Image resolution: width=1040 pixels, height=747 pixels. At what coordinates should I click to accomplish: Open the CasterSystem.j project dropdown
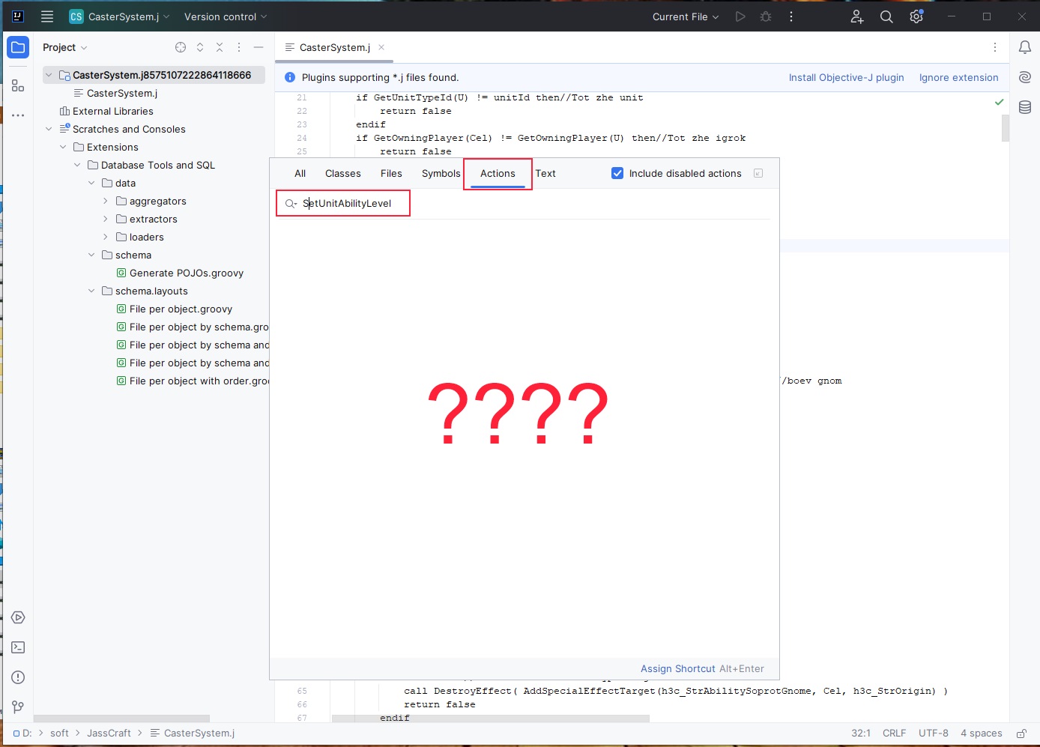[120, 16]
